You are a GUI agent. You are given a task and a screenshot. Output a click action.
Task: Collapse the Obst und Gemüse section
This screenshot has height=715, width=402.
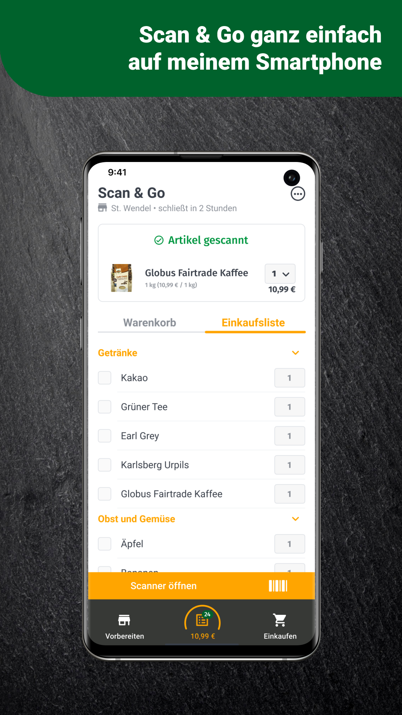tap(296, 519)
